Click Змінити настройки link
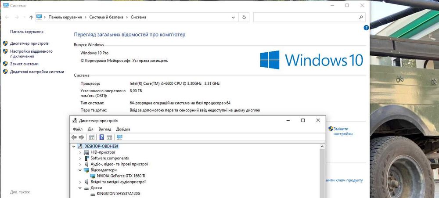Screen dimensions: 439x198 [x=343, y=131]
